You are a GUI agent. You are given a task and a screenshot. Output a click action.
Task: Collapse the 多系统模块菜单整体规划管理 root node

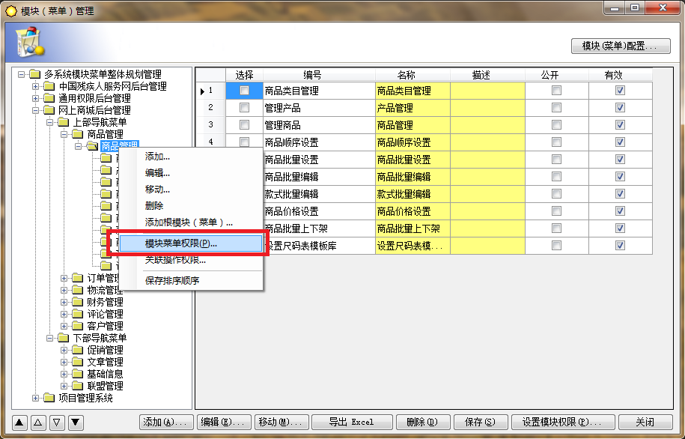point(21,74)
